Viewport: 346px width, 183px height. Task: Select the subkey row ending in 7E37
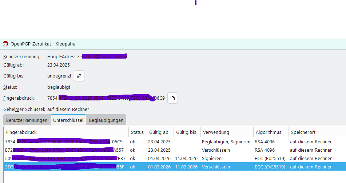pyautogui.click(x=175, y=159)
